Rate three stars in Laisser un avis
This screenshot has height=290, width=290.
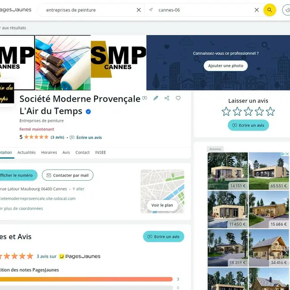click(248, 112)
